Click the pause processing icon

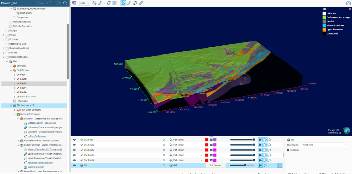pos(58,3)
